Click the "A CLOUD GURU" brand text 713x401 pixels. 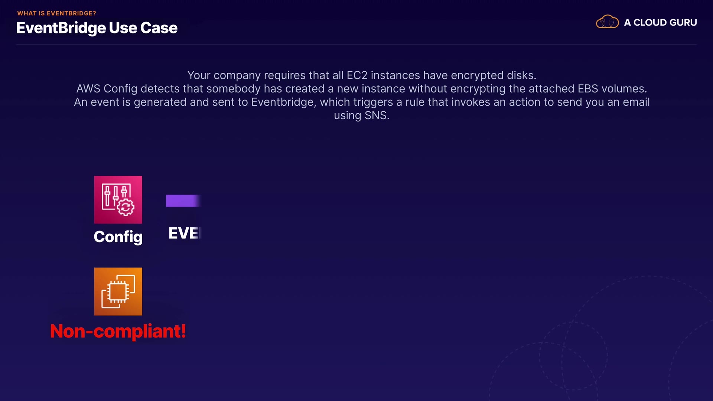(660, 23)
